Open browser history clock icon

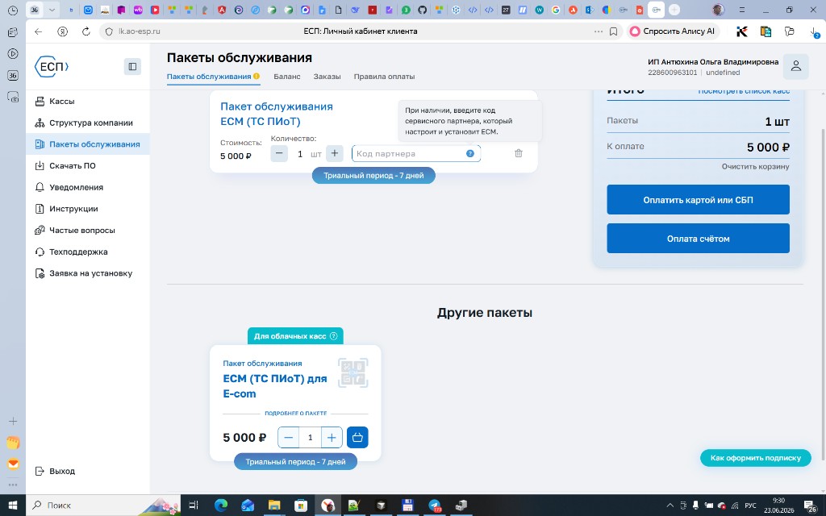13,10
